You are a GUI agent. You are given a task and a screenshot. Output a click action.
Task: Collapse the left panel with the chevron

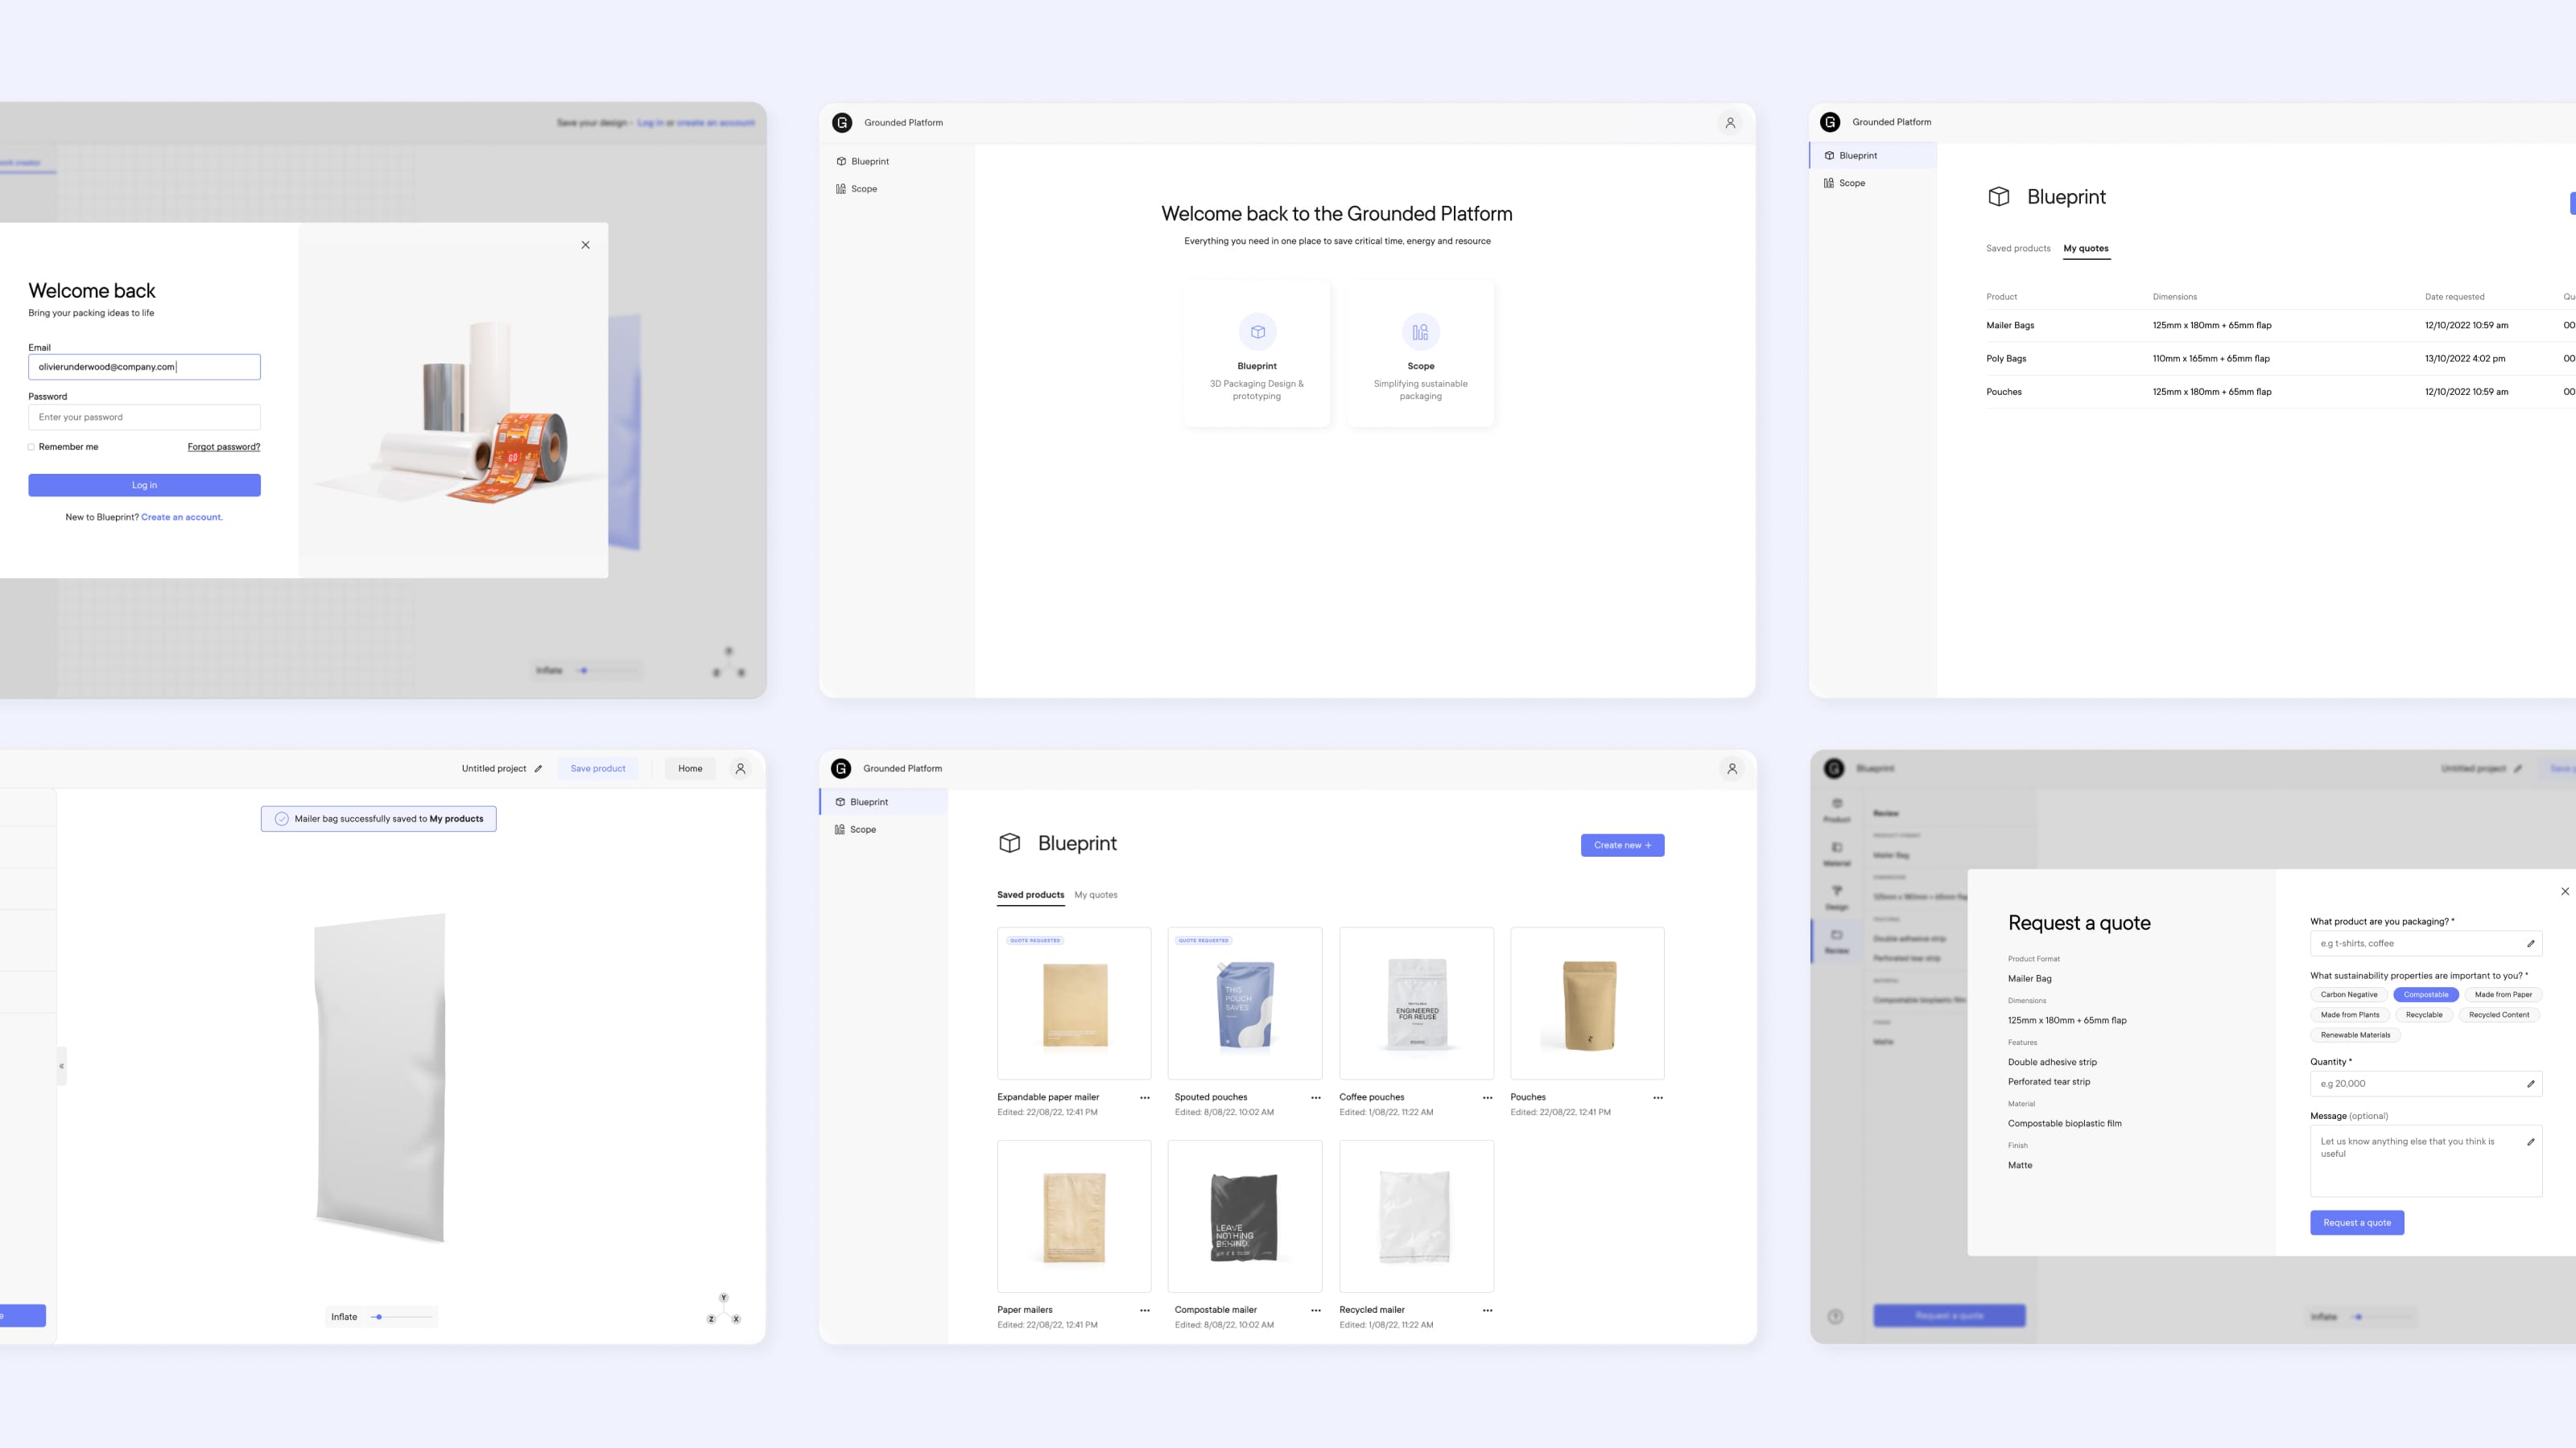click(x=62, y=1067)
